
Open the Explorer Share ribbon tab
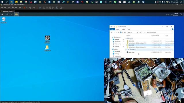[x=123, y=29]
